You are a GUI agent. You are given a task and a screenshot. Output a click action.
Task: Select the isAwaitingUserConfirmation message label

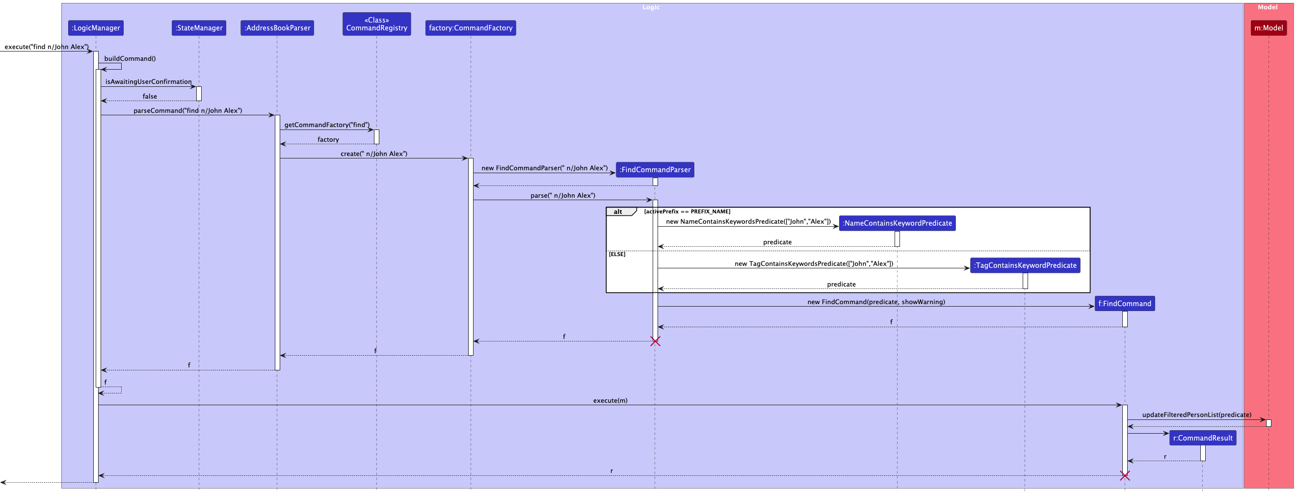tap(148, 82)
